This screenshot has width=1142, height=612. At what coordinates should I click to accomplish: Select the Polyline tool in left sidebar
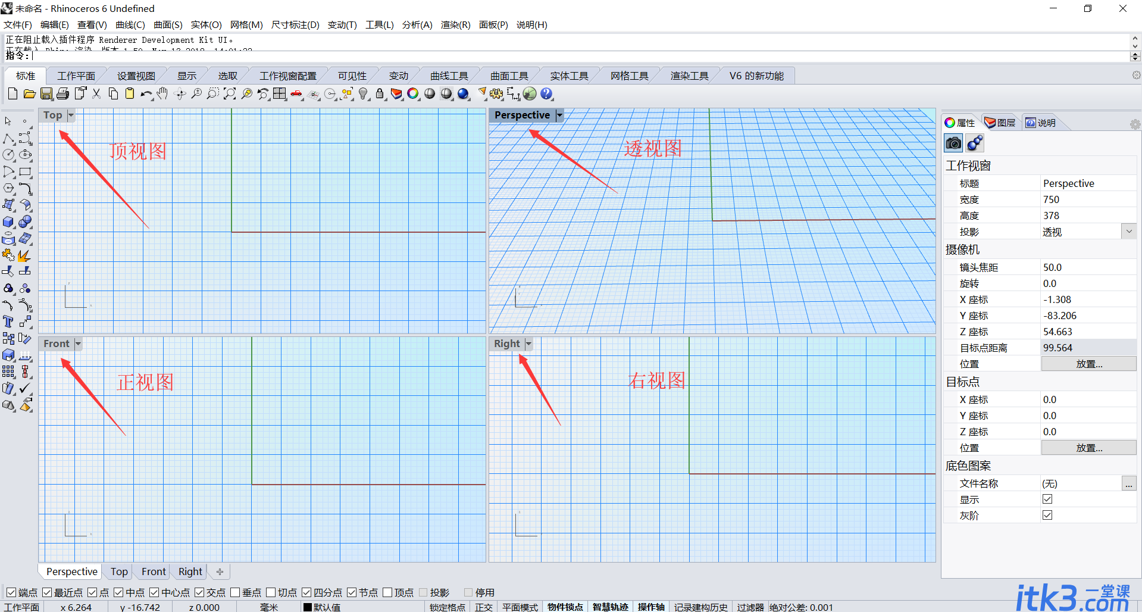8,139
